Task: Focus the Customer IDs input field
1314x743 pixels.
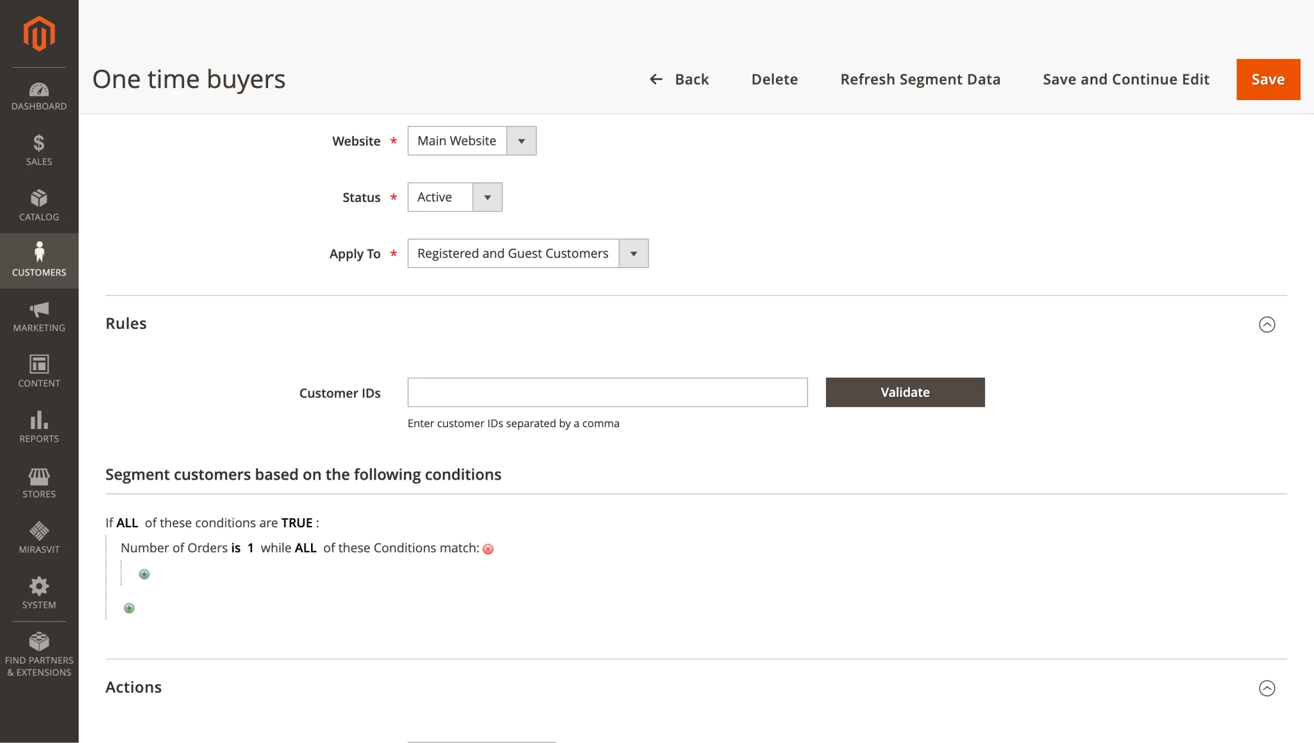Action: point(607,392)
